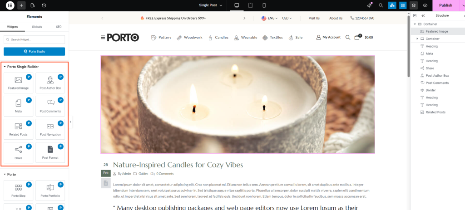This screenshot has height=210, width=465.
Task: Open Porto Studio
Action: pyautogui.click(x=34, y=52)
